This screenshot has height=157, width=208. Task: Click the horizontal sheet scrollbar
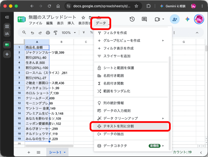49,146
